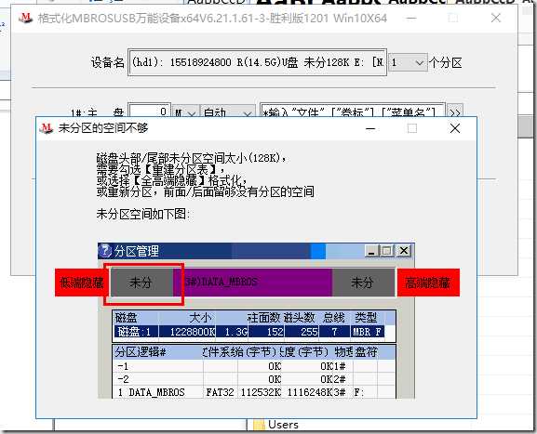This screenshot has height=434, width=537.
Task: Click the M icon in the 未分区的空间不够 dialog title
Action: point(47,128)
